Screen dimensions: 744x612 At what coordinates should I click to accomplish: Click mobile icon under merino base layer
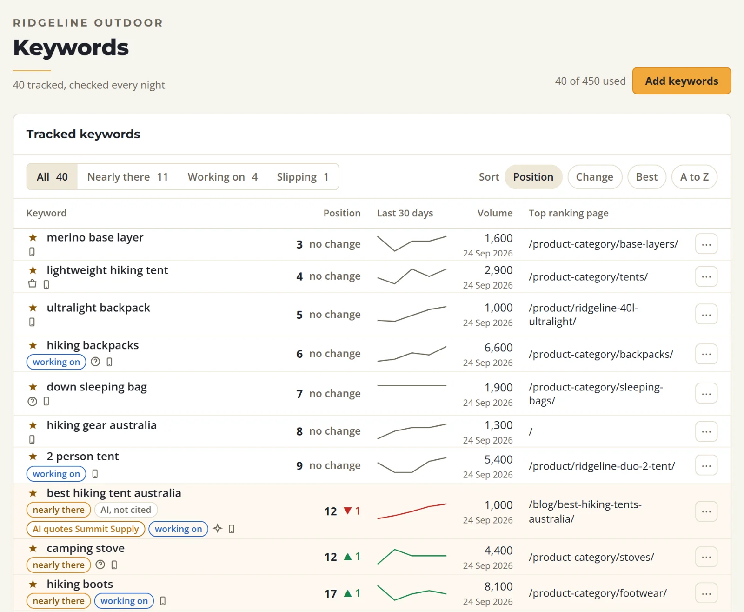coord(32,252)
